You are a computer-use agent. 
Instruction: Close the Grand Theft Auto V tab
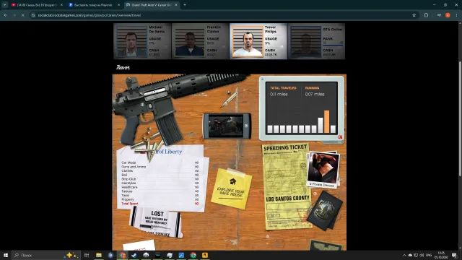click(x=176, y=5)
